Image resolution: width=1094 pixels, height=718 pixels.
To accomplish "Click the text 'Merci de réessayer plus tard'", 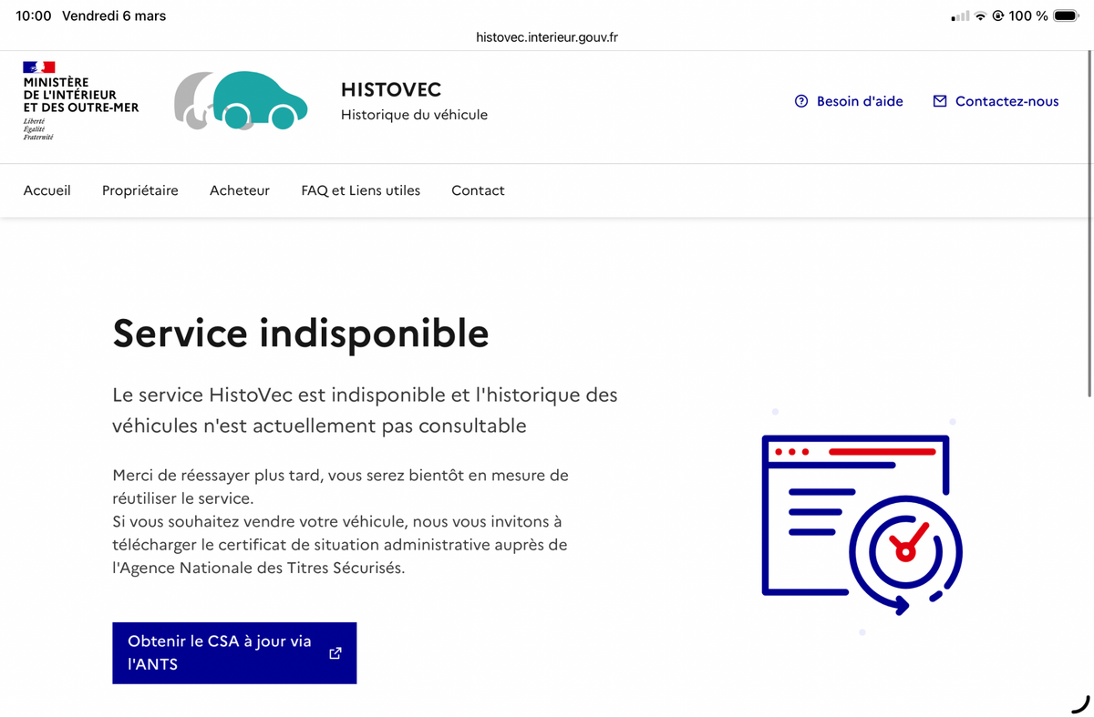I will click(x=216, y=475).
